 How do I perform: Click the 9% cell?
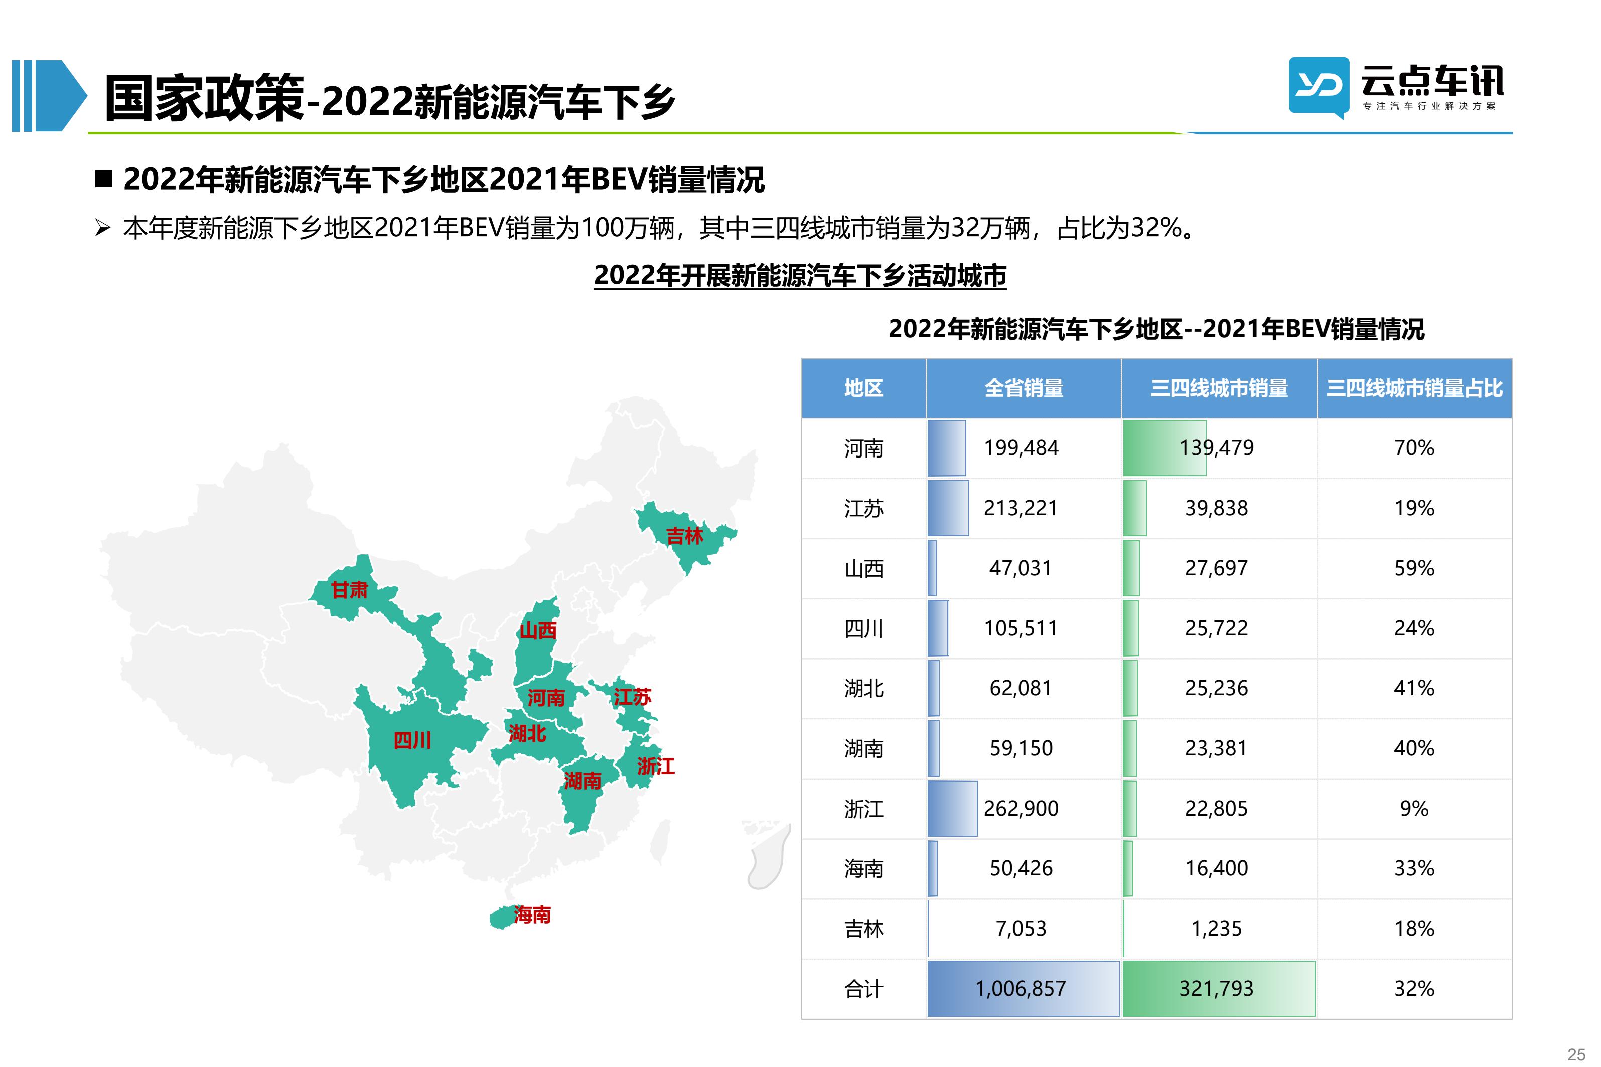pos(1414,809)
